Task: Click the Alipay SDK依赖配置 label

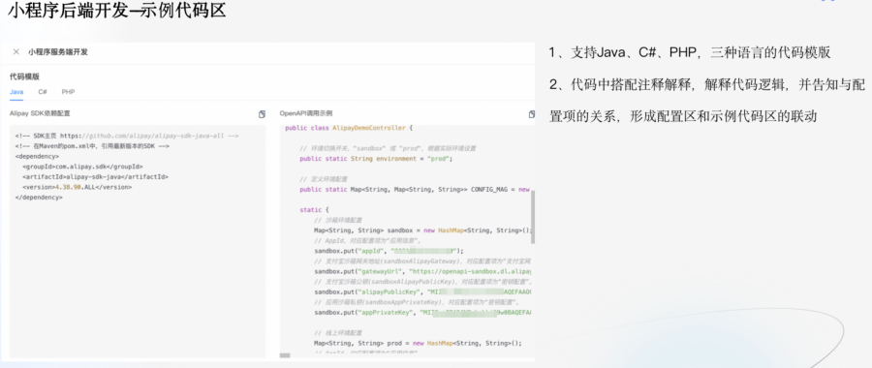Action: tap(40, 113)
